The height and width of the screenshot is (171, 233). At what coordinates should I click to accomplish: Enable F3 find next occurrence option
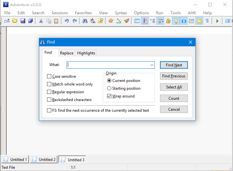49,110
